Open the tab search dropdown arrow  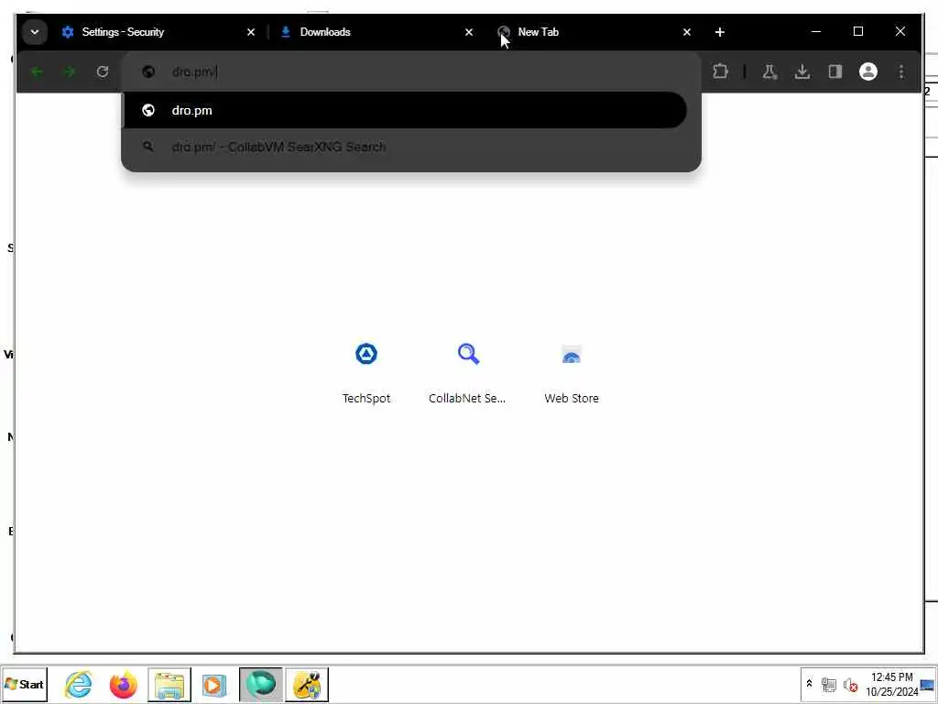pyautogui.click(x=34, y=32)
